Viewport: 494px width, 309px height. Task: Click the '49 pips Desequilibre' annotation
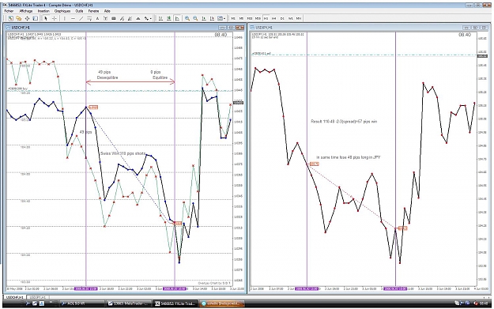(x=107, y=74)
